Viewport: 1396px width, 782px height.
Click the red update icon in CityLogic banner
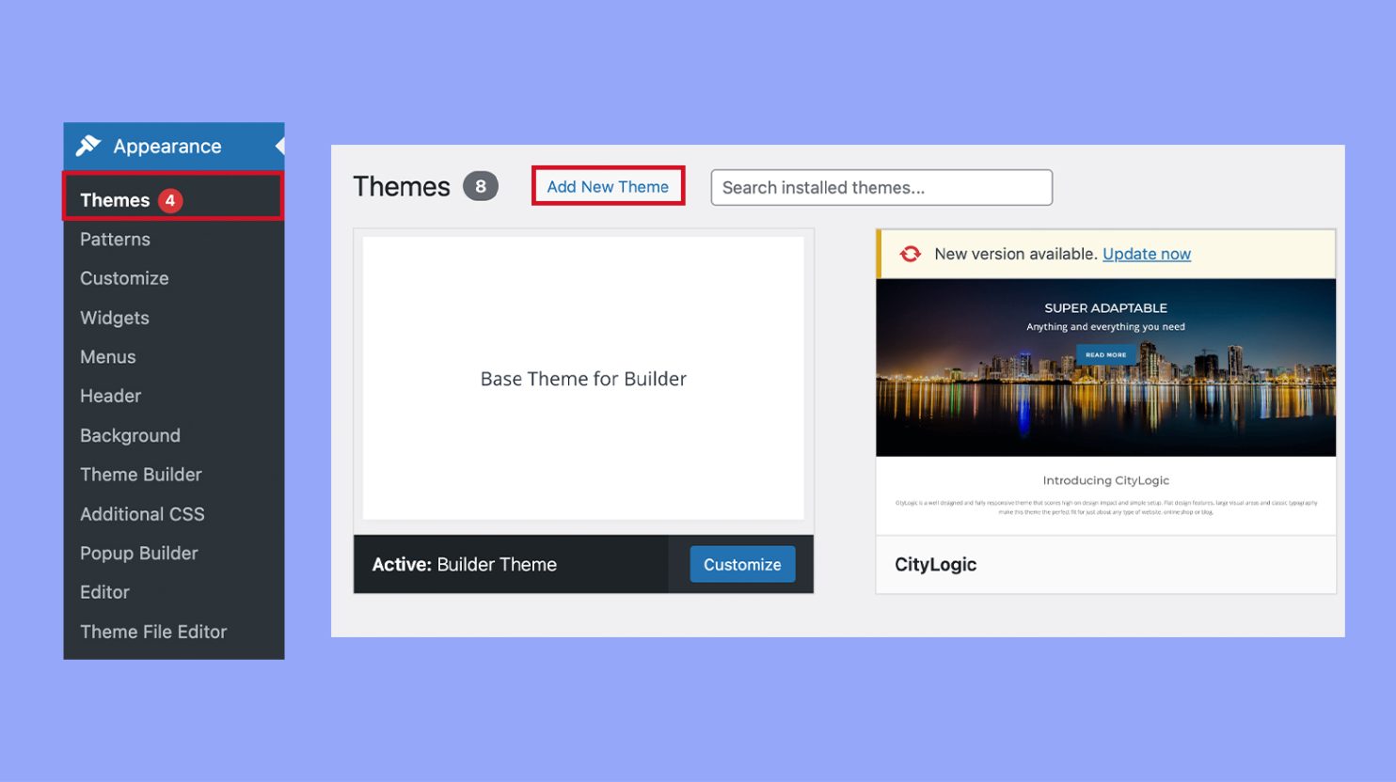tap(910, 254)
